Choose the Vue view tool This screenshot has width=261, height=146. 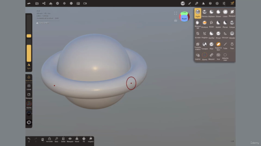(x=218, y=56)
